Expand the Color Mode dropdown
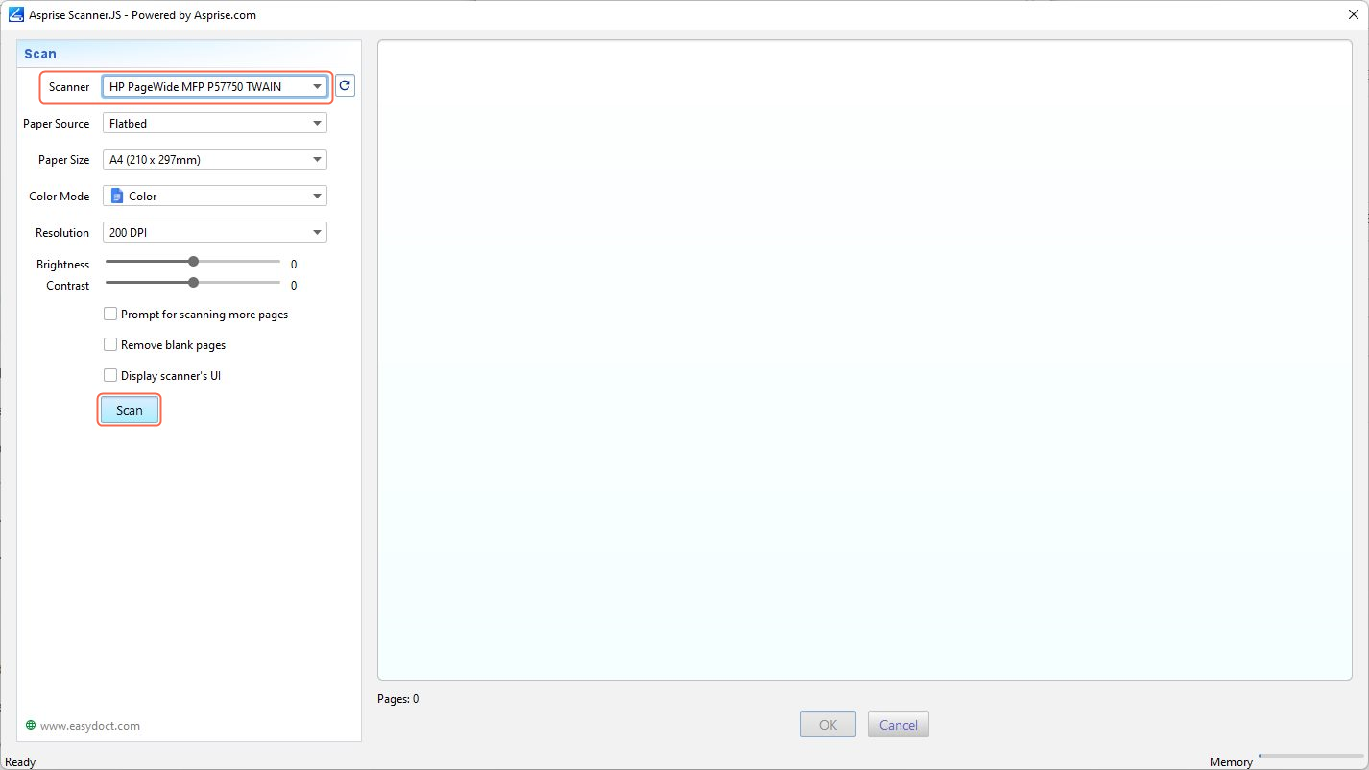The height and width of the screenshot is (770, 1369). point(215,197)
